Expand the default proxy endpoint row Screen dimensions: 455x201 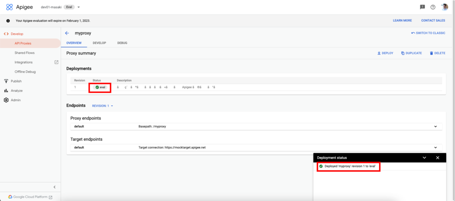435,127
